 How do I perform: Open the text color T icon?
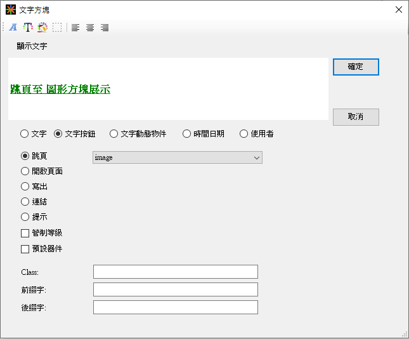tap(27, 27)
